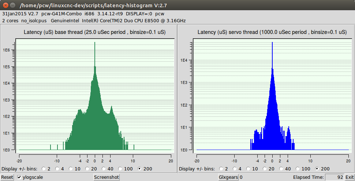Click the Exit button
355x181 pixels.
point(349,177)
